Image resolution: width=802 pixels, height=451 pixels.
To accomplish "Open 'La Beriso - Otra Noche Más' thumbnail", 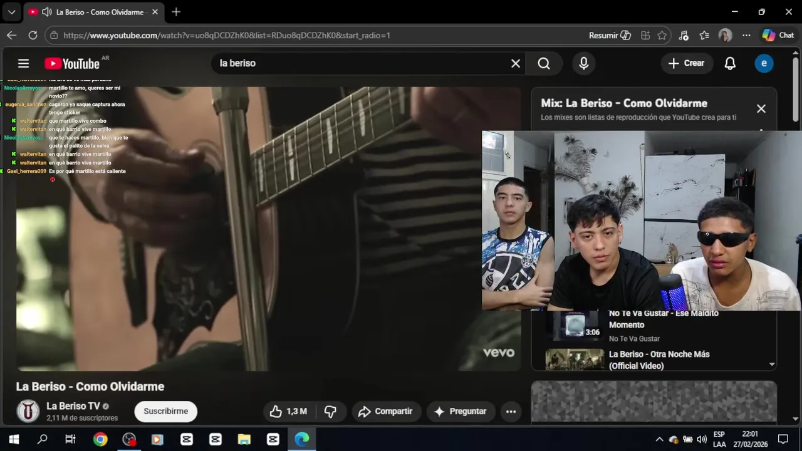I will 574,360.
